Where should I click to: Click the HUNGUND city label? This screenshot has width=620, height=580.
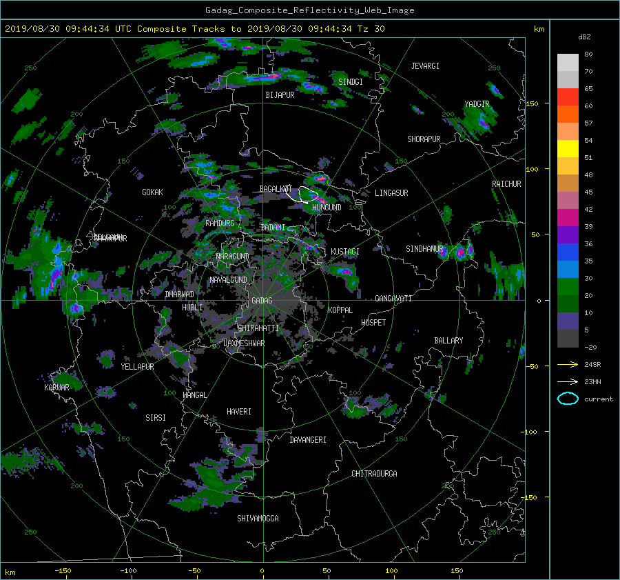pos(327,208)
